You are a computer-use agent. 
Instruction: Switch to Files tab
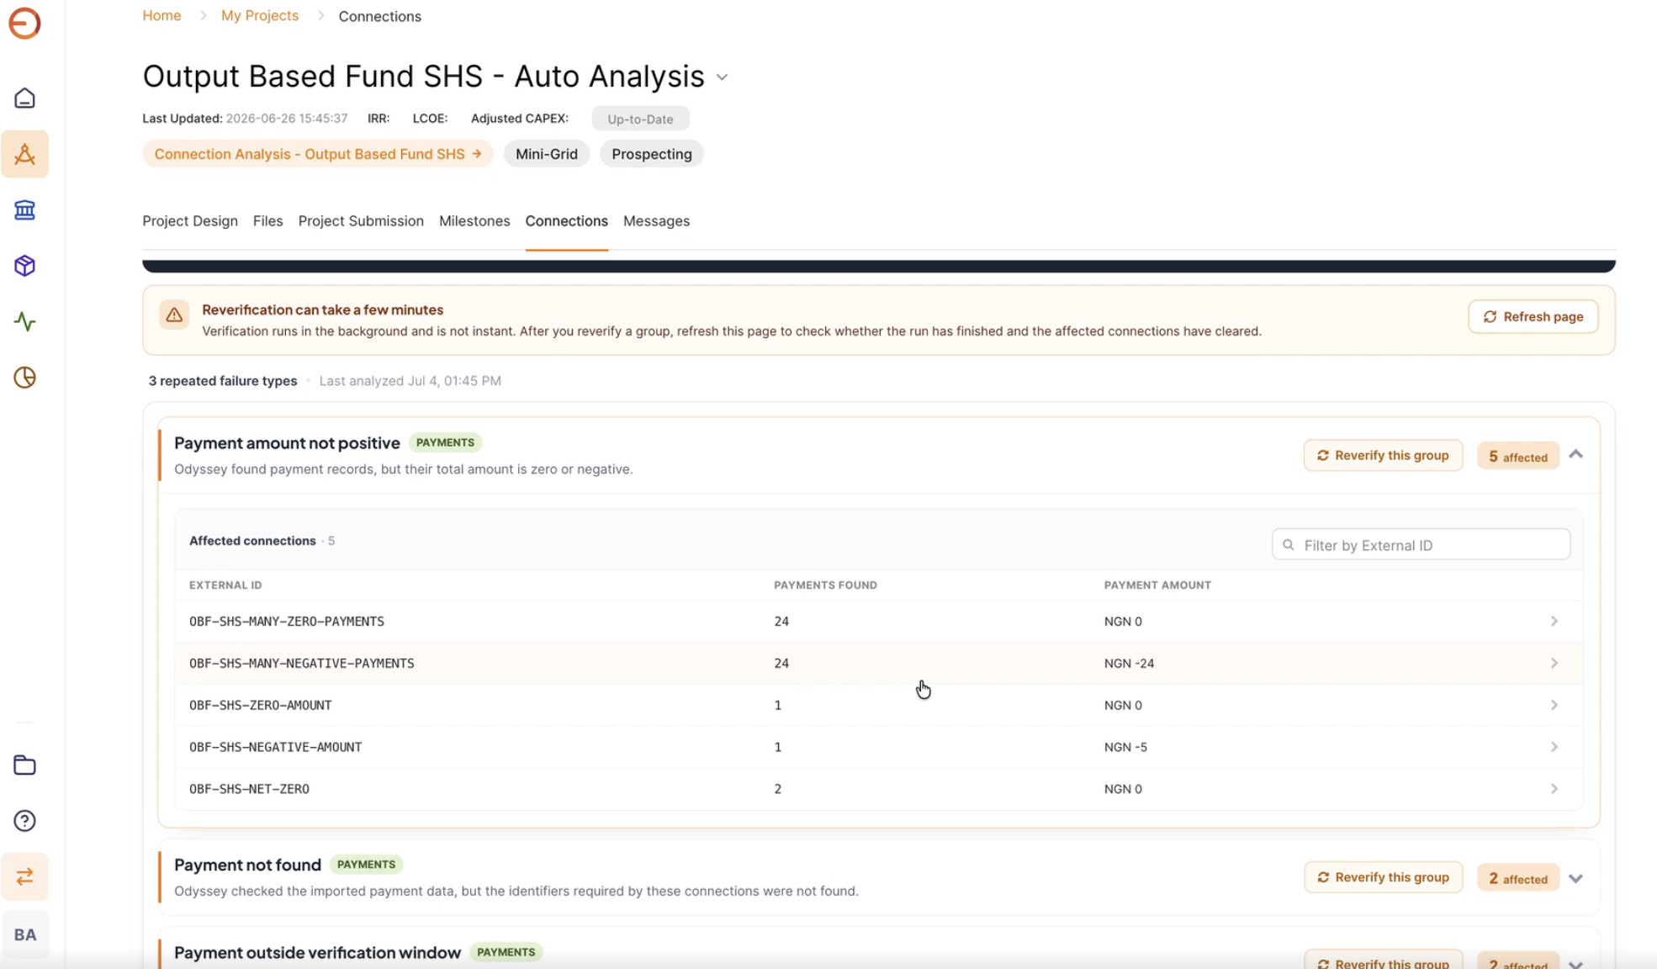point(267,221)
